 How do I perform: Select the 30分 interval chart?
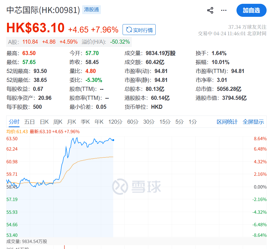click(149, 122)
